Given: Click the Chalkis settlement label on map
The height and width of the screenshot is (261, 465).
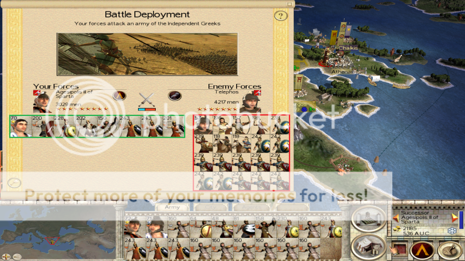Looking at the screenshot, I should [348, 48].
